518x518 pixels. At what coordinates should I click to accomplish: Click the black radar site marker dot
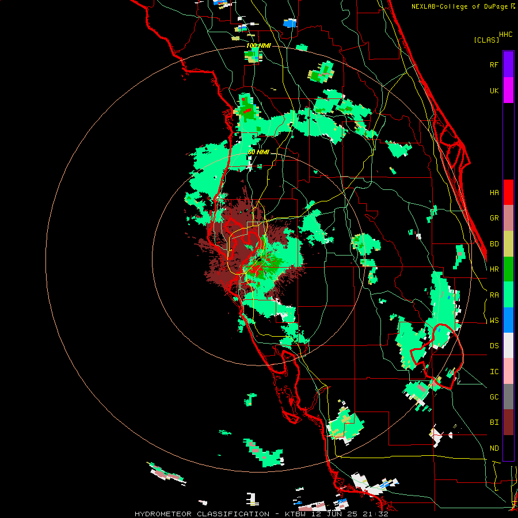[x=260, y=260]
